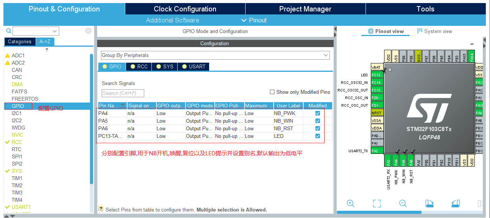Switch peripheral list to Categories view
The image size is (490, 218).
click(20, 42)
